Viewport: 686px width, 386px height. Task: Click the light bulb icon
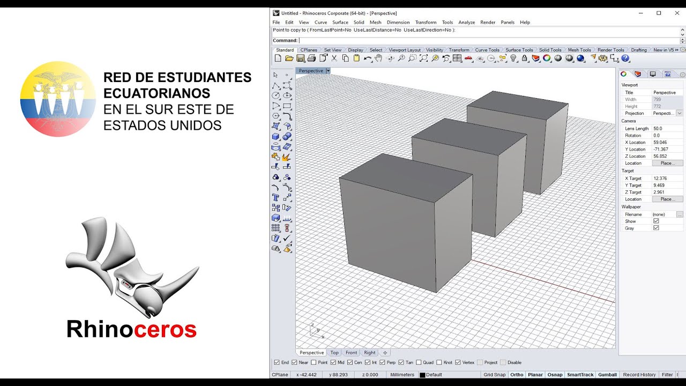(x=513, y=58)
